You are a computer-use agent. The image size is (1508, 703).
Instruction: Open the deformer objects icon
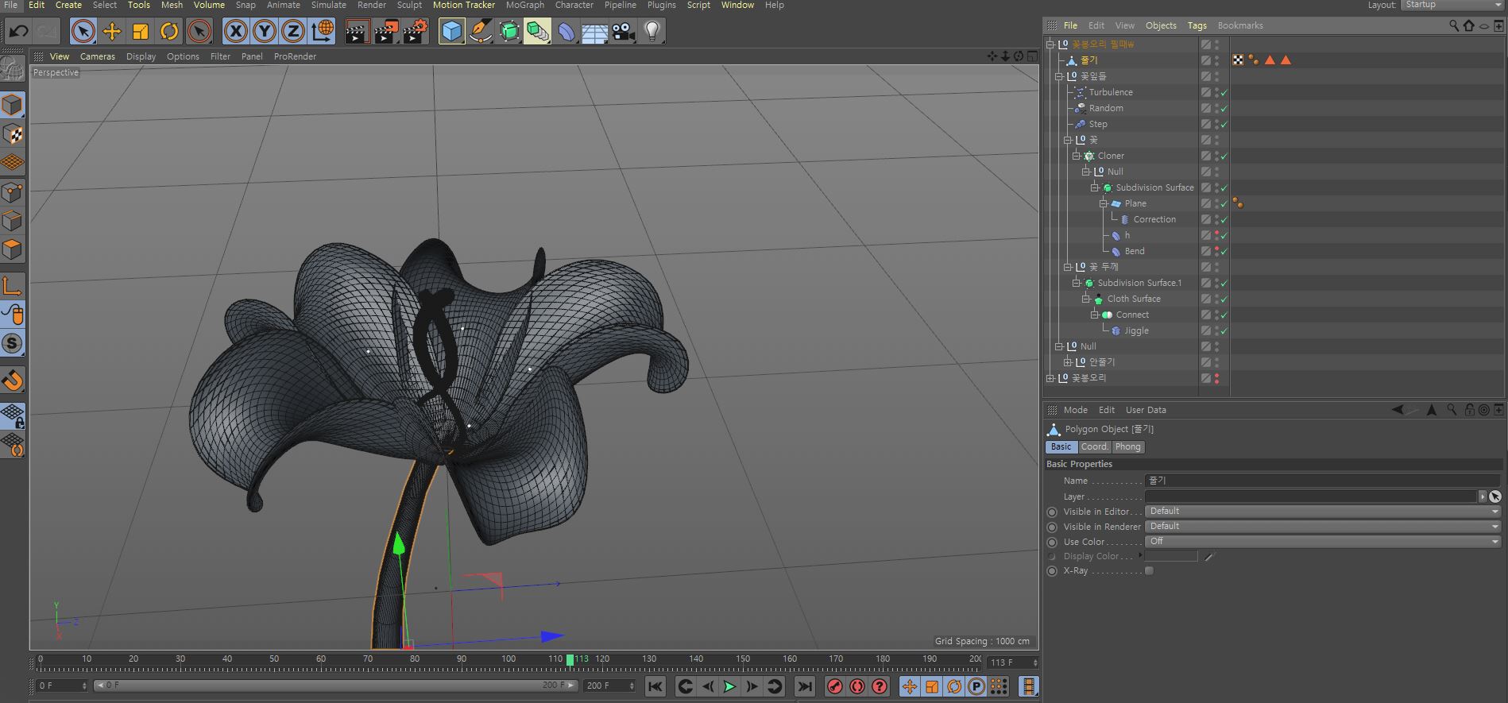pos(566,32)
